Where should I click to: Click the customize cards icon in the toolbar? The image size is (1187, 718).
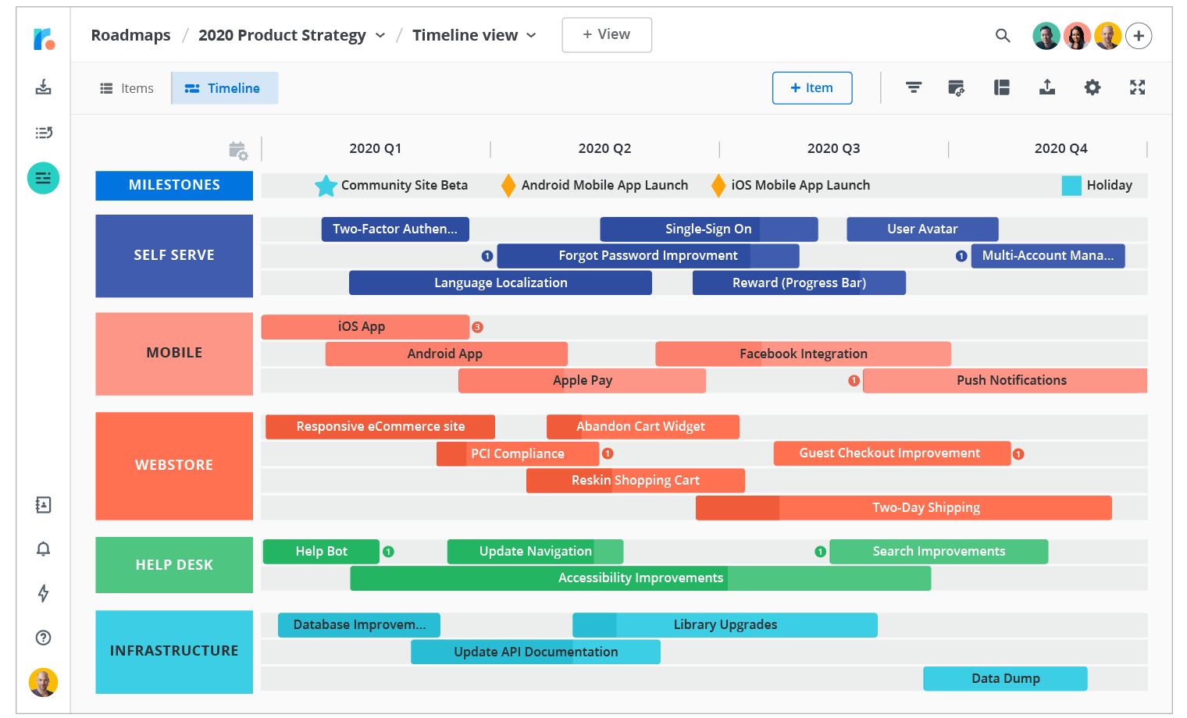point(956,87)
